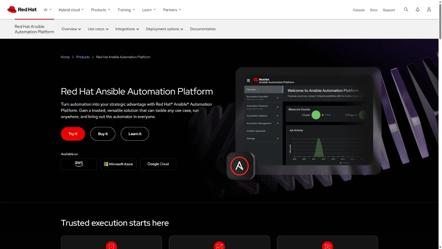Screen dimensions: 442x249
Task: Click the "Available on" label
Action: point(69,154)
